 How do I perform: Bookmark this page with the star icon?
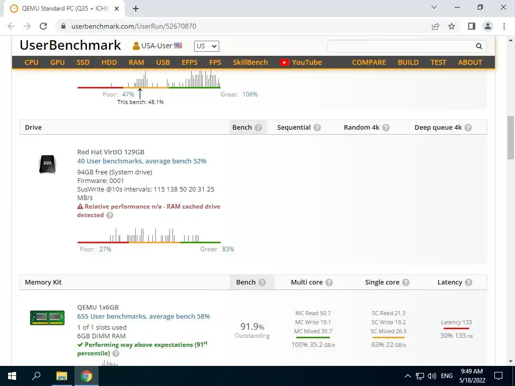click(x=452, y=26)
